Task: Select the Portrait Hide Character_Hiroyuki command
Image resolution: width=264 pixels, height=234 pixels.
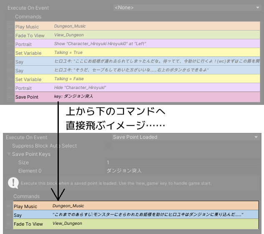Action: (x=137, y=88)
